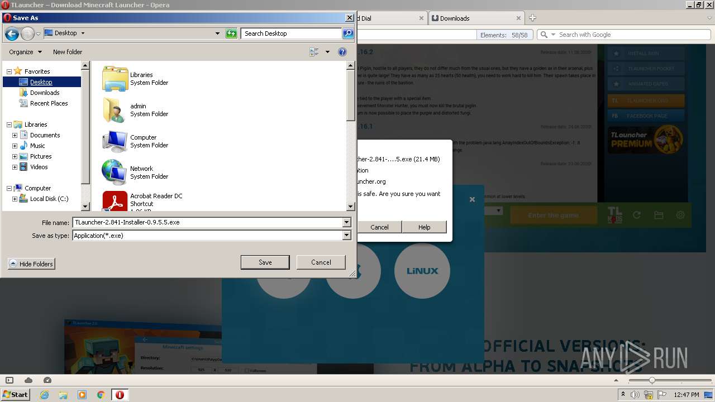Add a new Opera tab
This screenshot has width=715, height=402.
click(532, 18)
